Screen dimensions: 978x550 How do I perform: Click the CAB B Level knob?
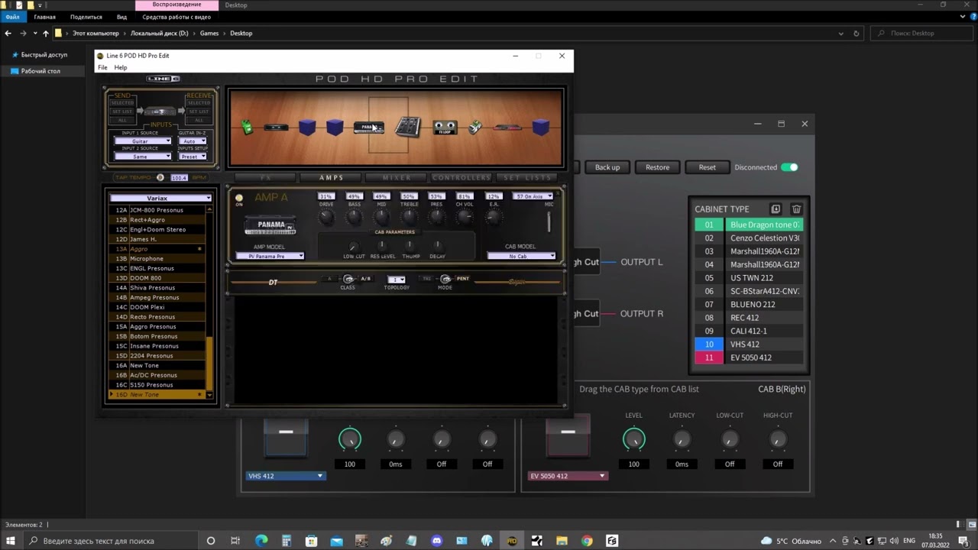pyautogui.click(x=634, y=439)
